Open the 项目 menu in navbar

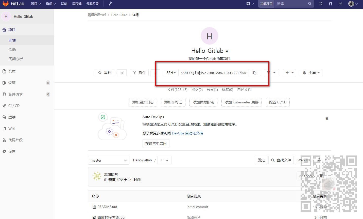(36, 4)
